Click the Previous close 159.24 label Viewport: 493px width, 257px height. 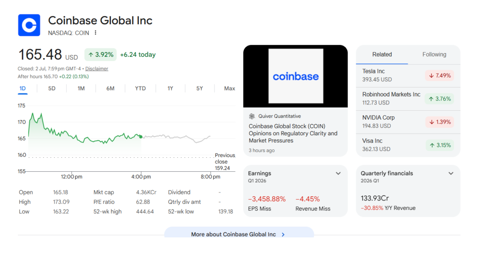[225, 161]
